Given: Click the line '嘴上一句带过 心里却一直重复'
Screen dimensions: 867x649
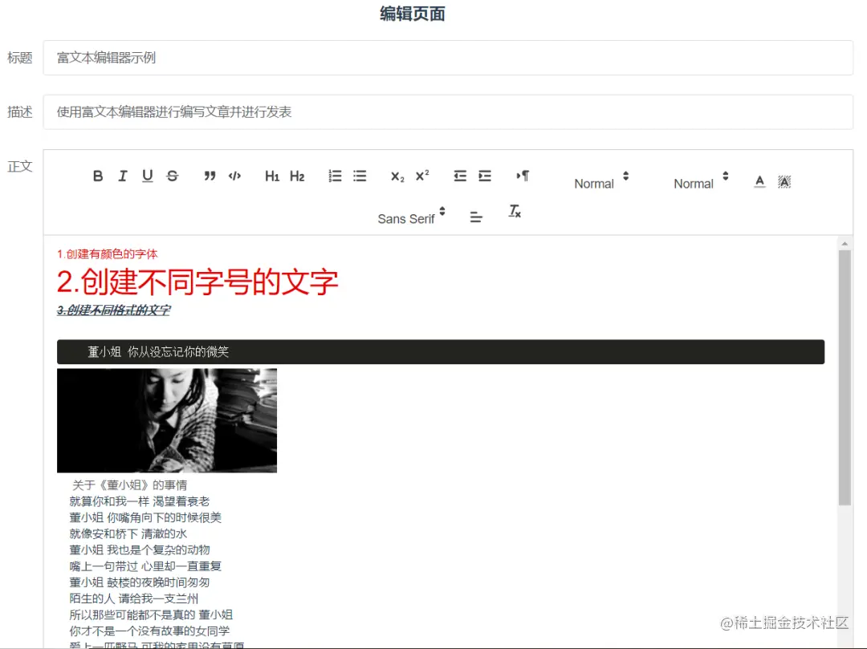Looking at the screenshot, I should (x=145, y=566).
